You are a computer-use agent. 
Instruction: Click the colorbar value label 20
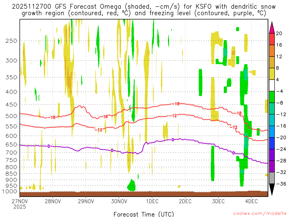coord(279,33)
